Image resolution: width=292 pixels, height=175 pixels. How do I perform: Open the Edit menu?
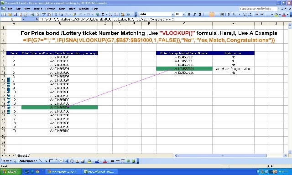(18, 9)
